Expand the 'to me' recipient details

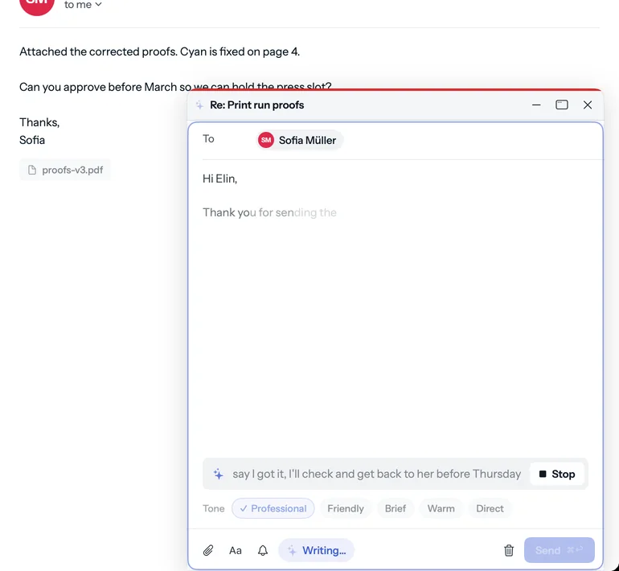(83, 5)
